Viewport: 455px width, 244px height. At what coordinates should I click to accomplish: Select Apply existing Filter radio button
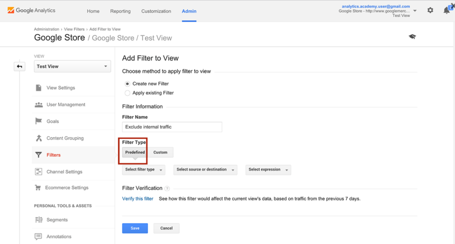(x=127, y=93)
